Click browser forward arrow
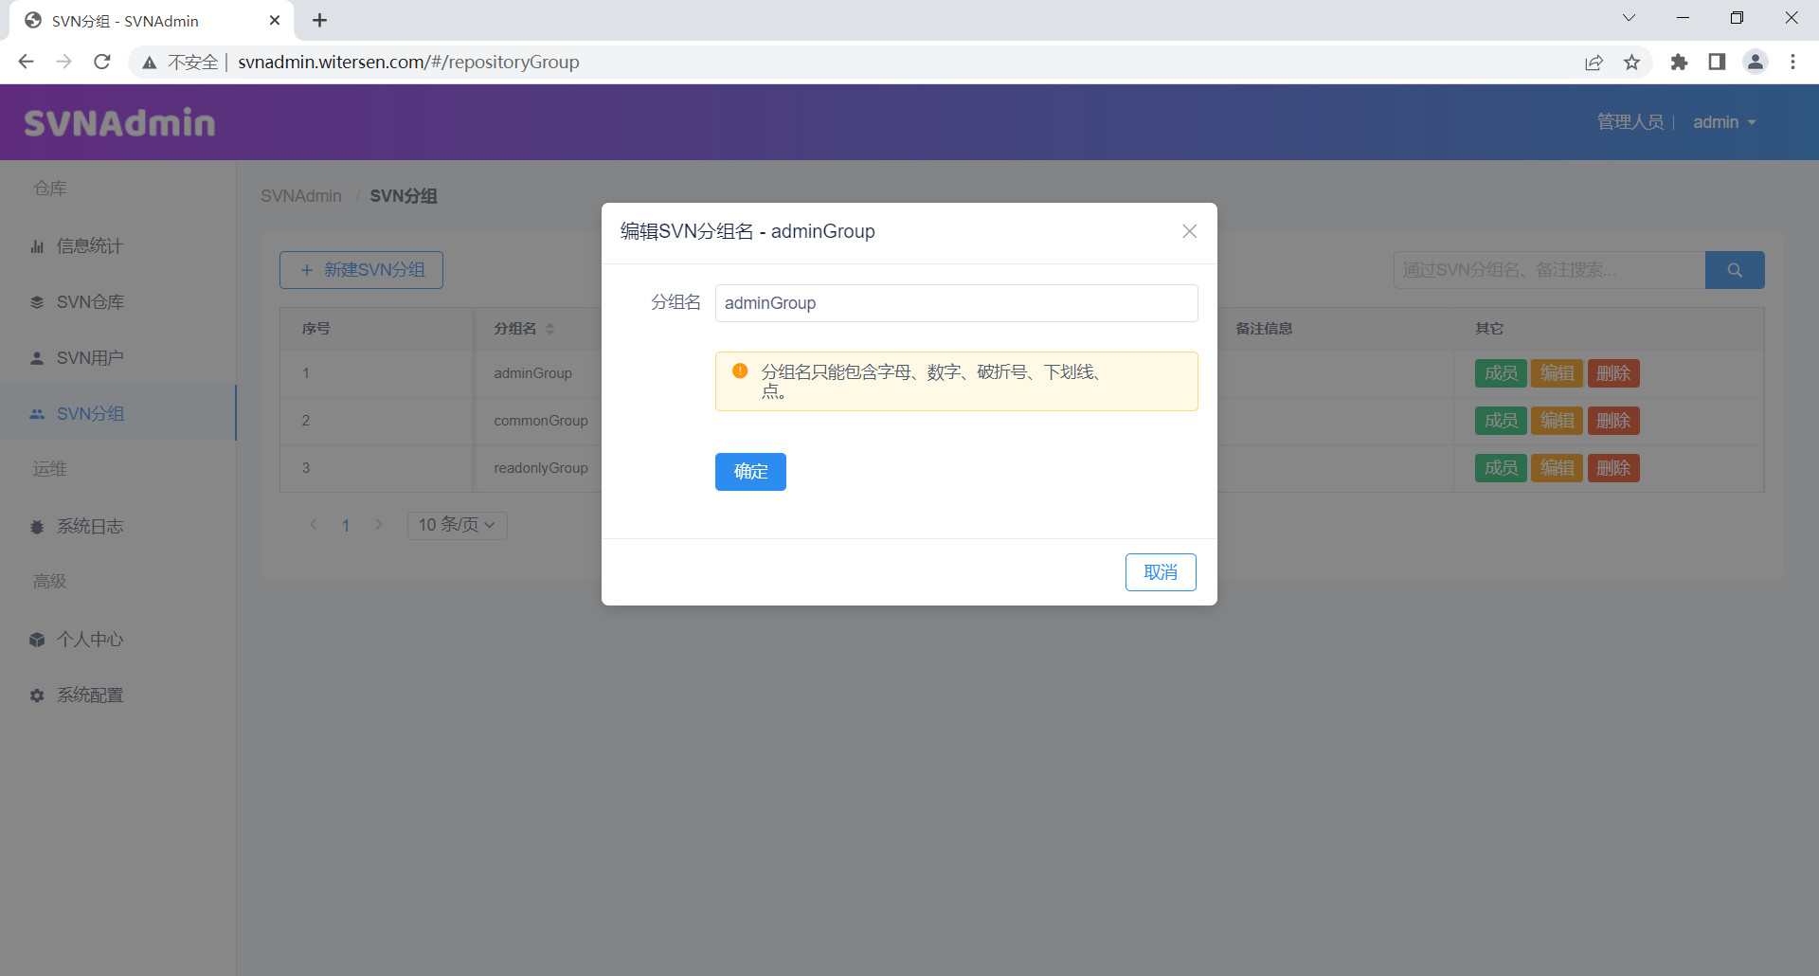This screenshot has height=976, width=1819. pyautogui.click(x=63, y=62)
